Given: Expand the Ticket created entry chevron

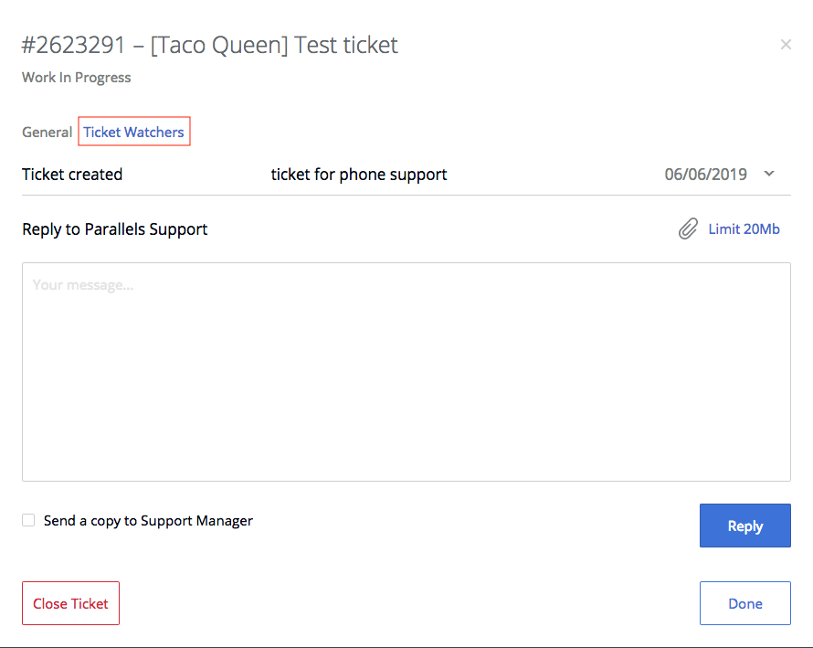Looking at the screenshot, I should (769, 174).
